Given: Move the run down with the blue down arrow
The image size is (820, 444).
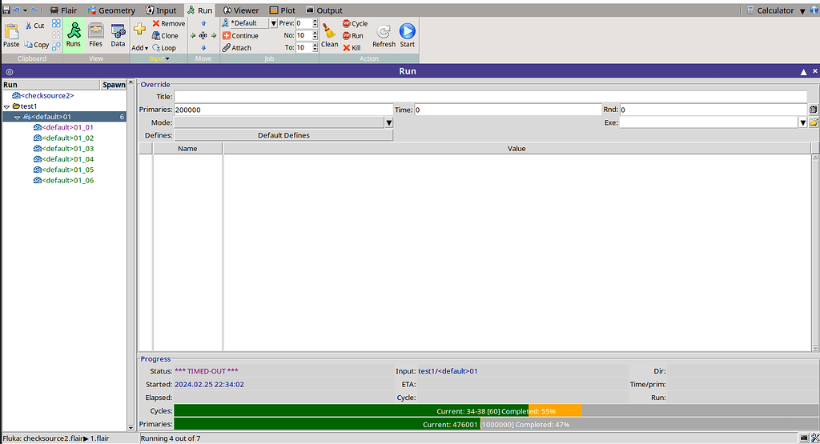Looking at the screenshot, I should pyautogui.click(x=203, y=48).
